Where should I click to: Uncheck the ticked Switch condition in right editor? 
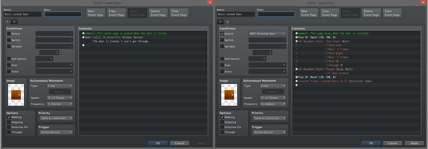(222, 33)
